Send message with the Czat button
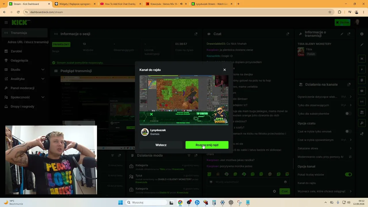The height and width of the screenshot is (207, 368). click(x=284, y=191)
